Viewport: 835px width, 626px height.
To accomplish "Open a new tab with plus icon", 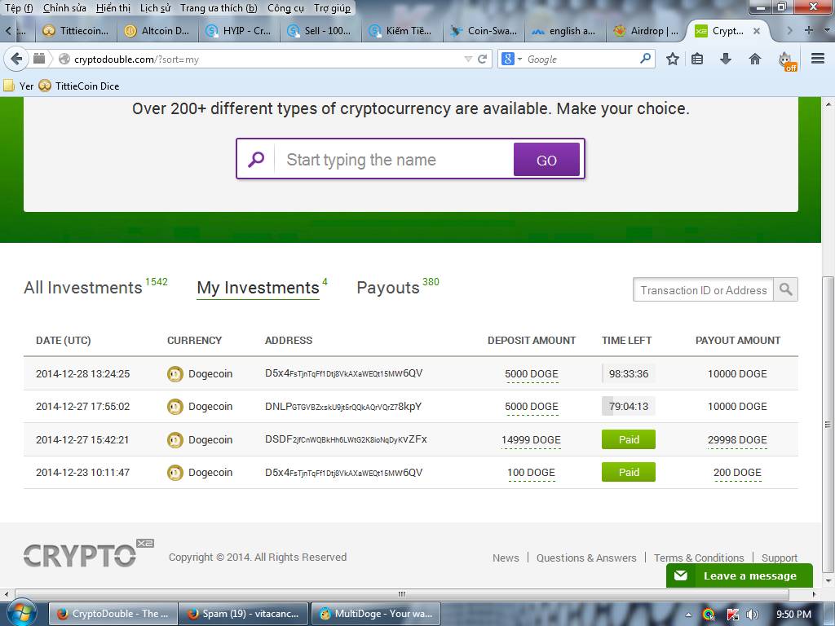I will click(x=808, y=30).
